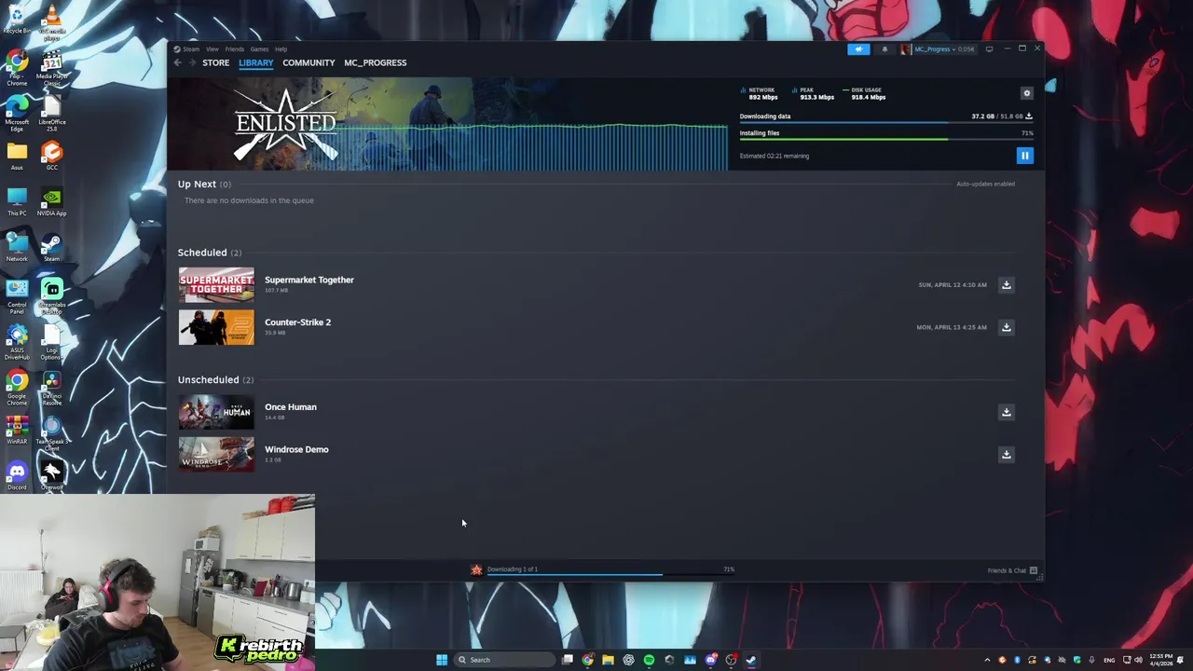
Task: Open the View menu
Action: coord(213,49)
